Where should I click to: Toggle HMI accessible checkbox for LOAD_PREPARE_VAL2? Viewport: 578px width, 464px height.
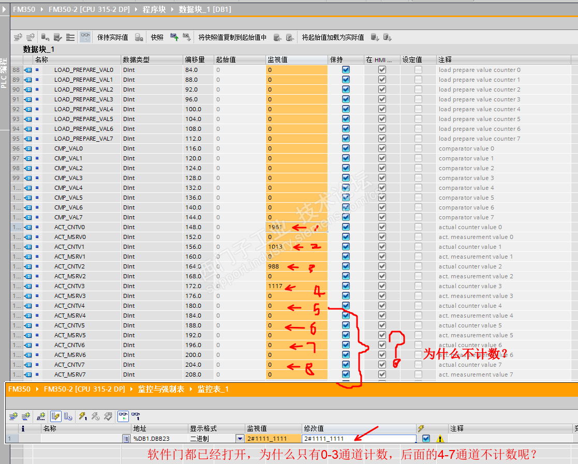[x=382, y=89]
